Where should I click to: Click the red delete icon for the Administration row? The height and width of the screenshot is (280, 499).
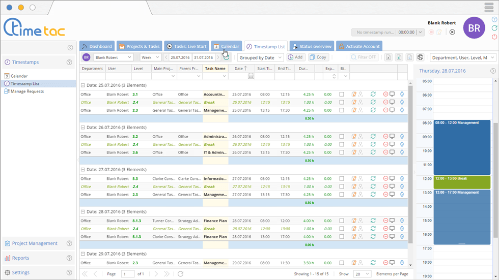tap(385, 137)
